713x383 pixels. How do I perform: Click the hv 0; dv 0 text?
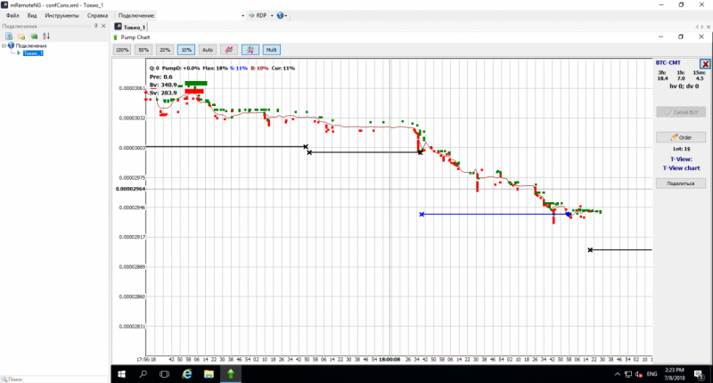pos(684,86)
